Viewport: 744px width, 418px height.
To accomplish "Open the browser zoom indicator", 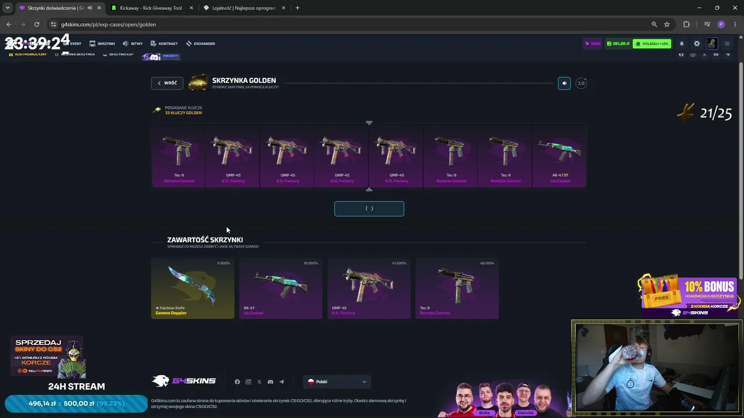I will pyautogui.click(x=654, y=24).
